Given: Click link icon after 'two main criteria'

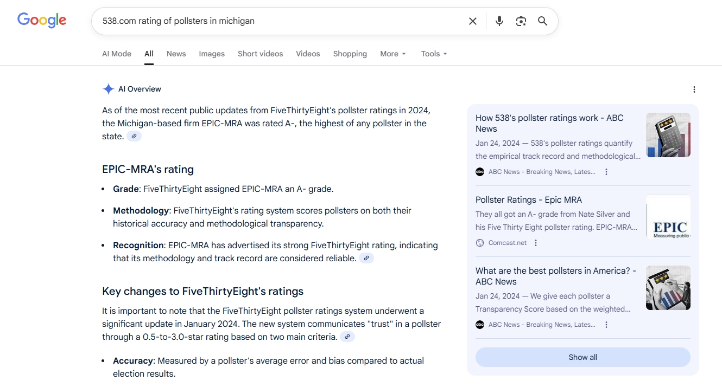Looking at the screenshot, I should coord(347,337).
